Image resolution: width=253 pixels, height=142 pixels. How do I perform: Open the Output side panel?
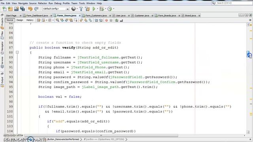click(2, 82)
